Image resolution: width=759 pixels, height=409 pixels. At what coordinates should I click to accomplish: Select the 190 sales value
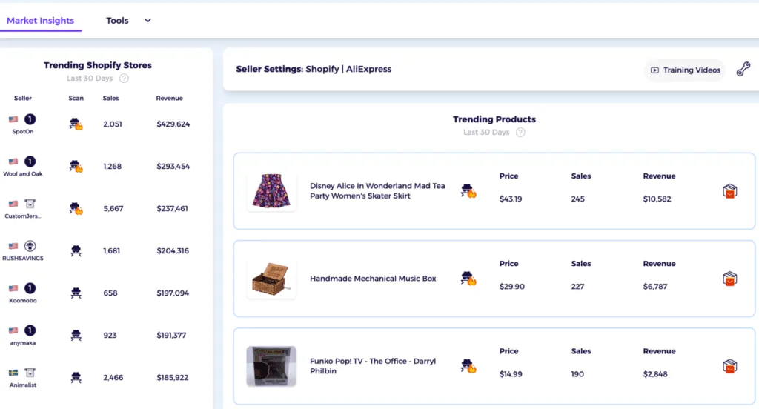tap(577, 374)
